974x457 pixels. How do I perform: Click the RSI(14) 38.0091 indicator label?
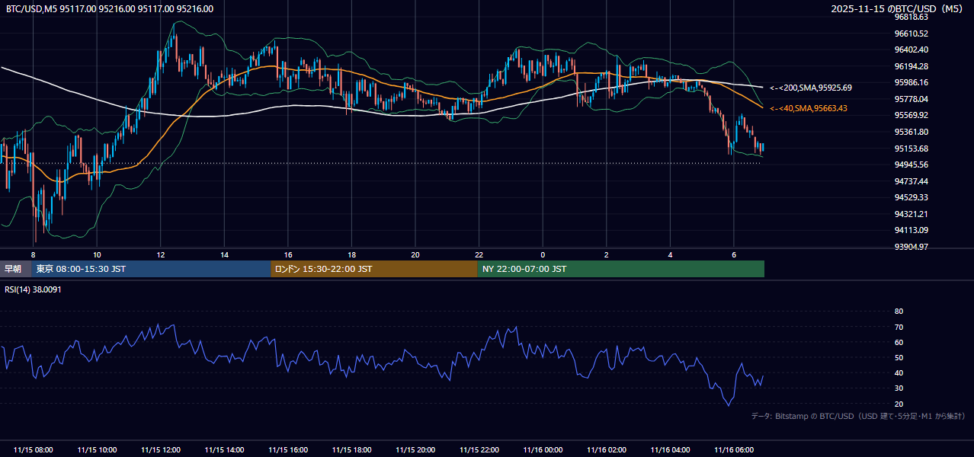34,289
